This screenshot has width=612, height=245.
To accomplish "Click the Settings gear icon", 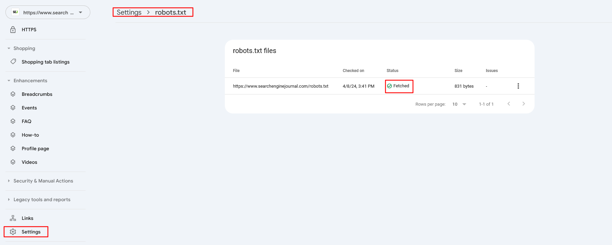I will click(x=13, y=232).
